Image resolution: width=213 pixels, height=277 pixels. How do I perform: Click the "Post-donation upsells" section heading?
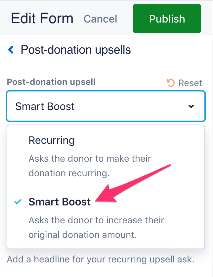[x=76, y=50]
